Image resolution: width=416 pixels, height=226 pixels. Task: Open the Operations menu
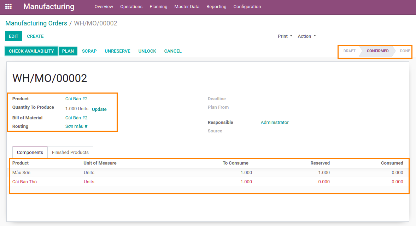(x=131, y=7)
